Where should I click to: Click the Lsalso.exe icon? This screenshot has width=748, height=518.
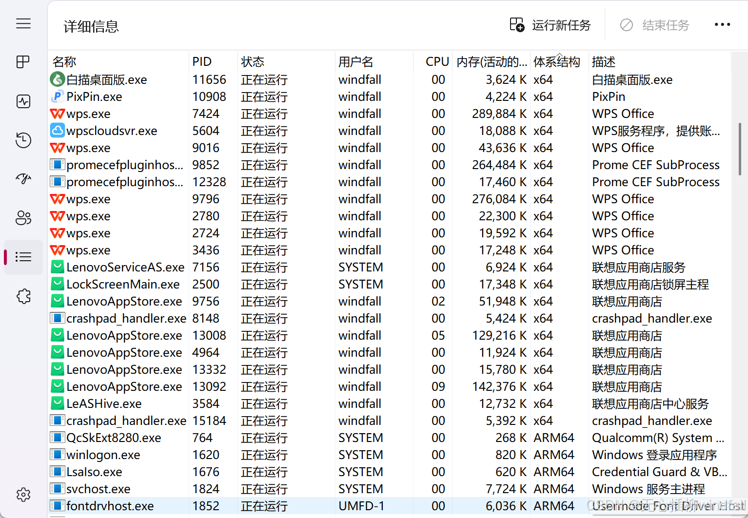pyautogui.click(x=58, y=472)
